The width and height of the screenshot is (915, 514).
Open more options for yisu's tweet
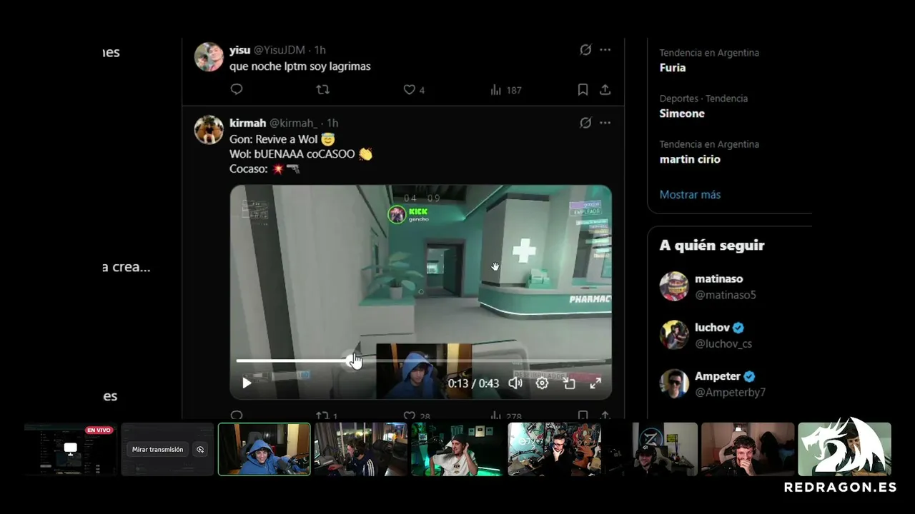click(605, 50)
